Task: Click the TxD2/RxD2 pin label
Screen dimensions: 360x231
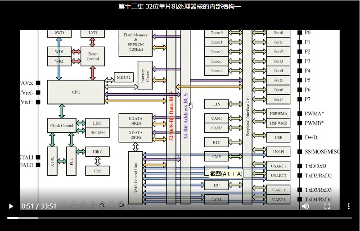Action: pyautogui.click(x=318, y=176)
